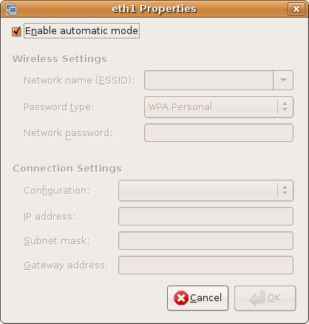Click the red X icon on Cancel
Viewport: 309px width, 324px height.
[181, 298]
